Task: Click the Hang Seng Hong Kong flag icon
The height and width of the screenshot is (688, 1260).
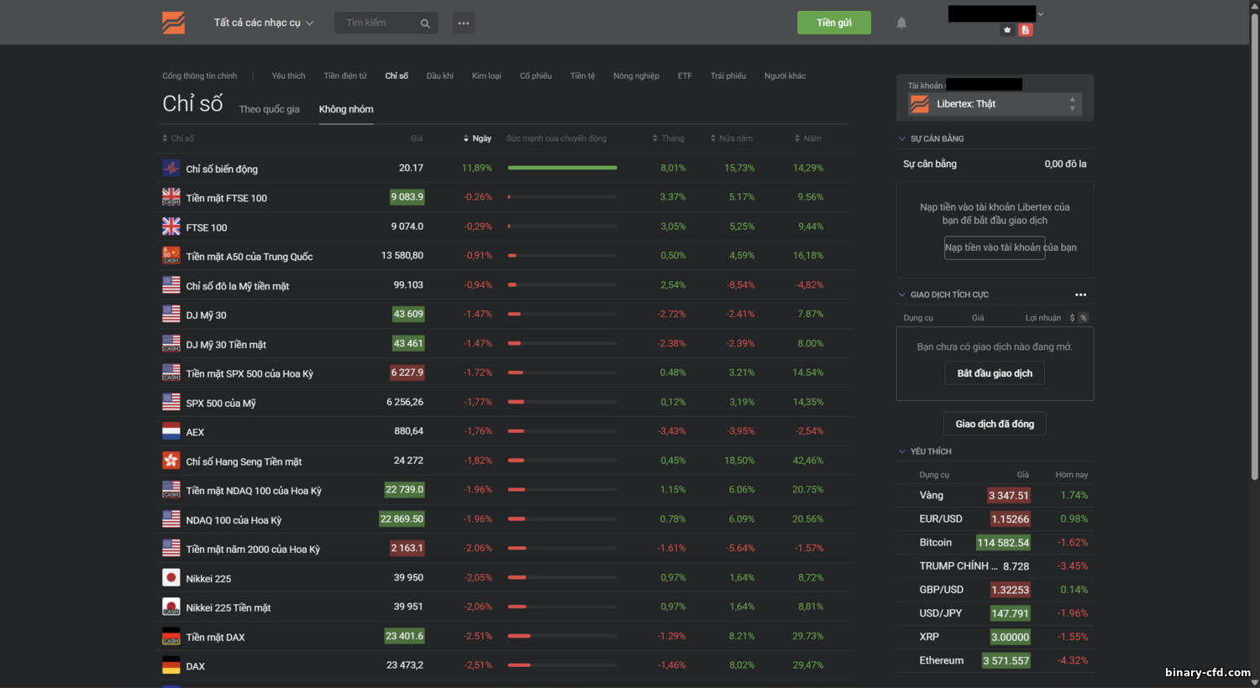Action: (171, 461)
